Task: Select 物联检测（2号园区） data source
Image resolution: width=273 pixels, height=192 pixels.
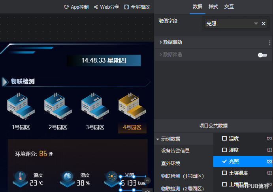Action: click(182, 189)
